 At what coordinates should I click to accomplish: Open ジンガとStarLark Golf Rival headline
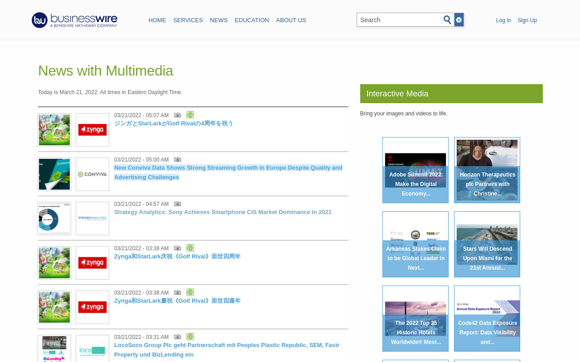point(174,124)
